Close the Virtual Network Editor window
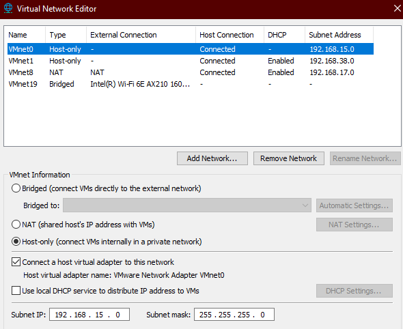The image size is (403, 329). coord(397,8)
